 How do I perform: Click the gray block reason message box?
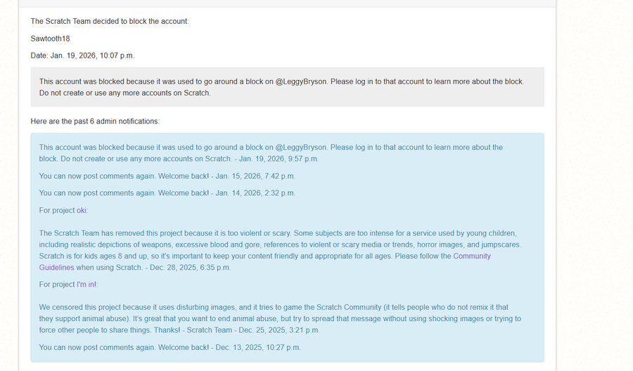[x=287, y=87]
